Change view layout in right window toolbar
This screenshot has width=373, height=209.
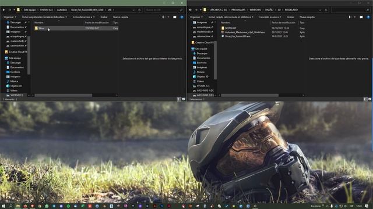click(350, 17)
